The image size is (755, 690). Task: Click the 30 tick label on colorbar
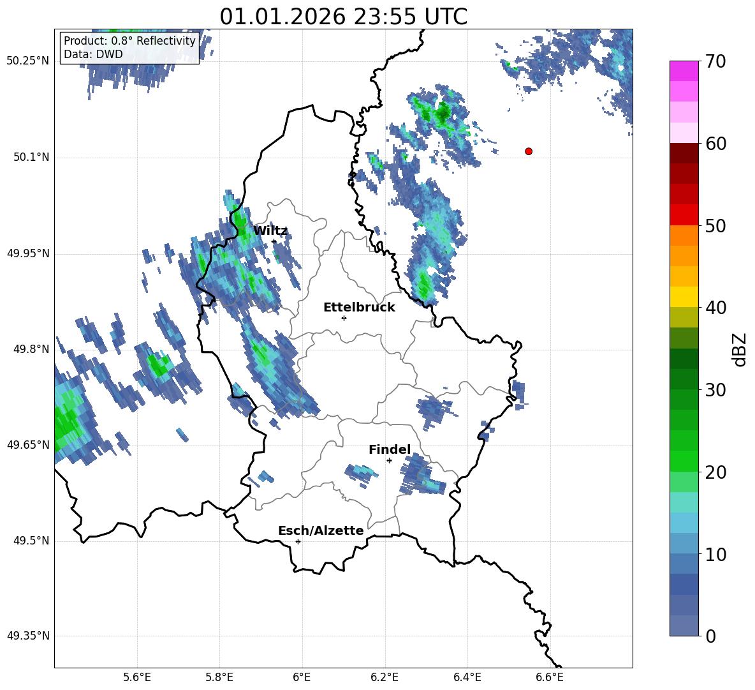pos(715,390)
